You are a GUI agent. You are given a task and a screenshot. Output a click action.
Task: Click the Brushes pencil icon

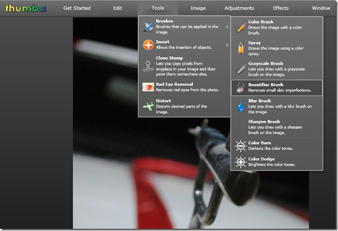click(148, 27)
